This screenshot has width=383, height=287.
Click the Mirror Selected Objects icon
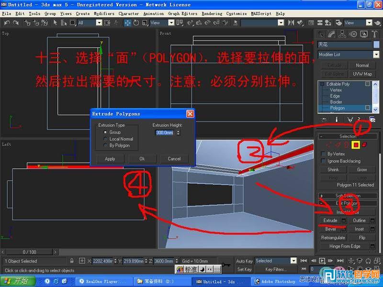(291, 23)
